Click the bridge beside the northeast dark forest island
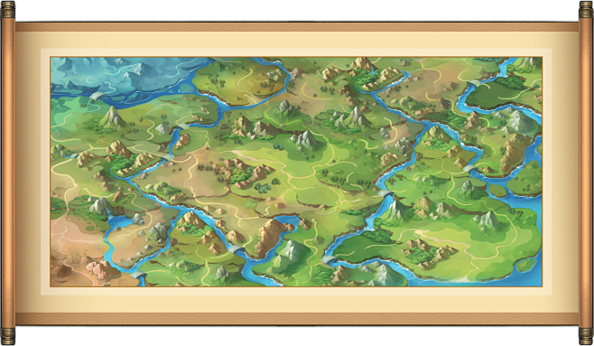This screenshot has height=346, width=594. click(x=474, y=83)
